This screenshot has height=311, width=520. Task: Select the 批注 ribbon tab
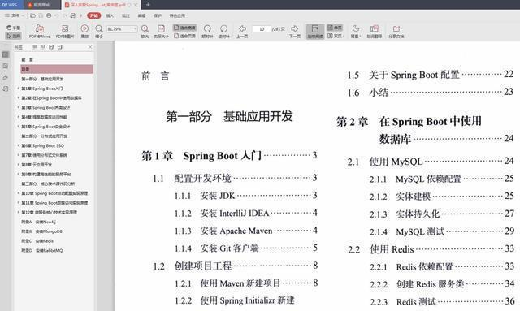tap(126, 15)
